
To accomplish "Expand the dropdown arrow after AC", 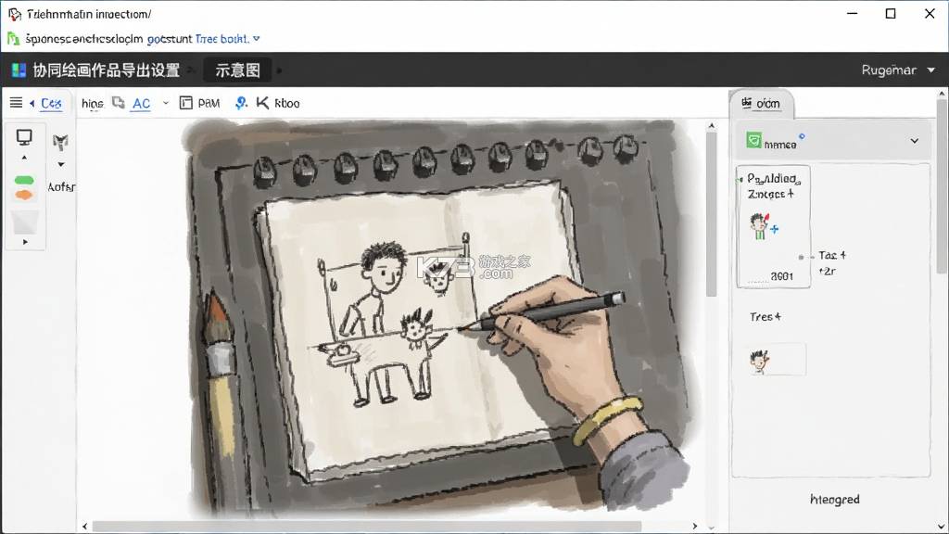I will coord(165,104).
